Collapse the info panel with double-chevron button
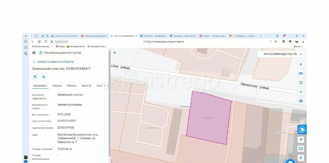 coord(114,53)
